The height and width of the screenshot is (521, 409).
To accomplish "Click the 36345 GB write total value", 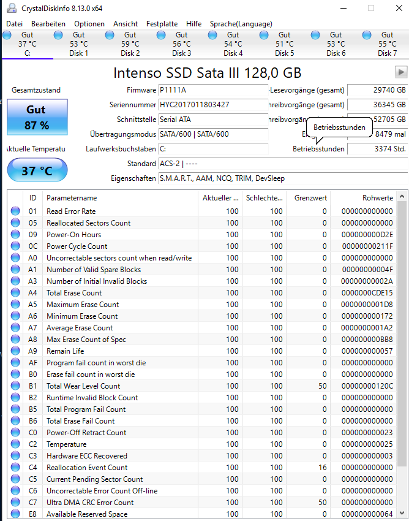I will [x=378, y=105].
